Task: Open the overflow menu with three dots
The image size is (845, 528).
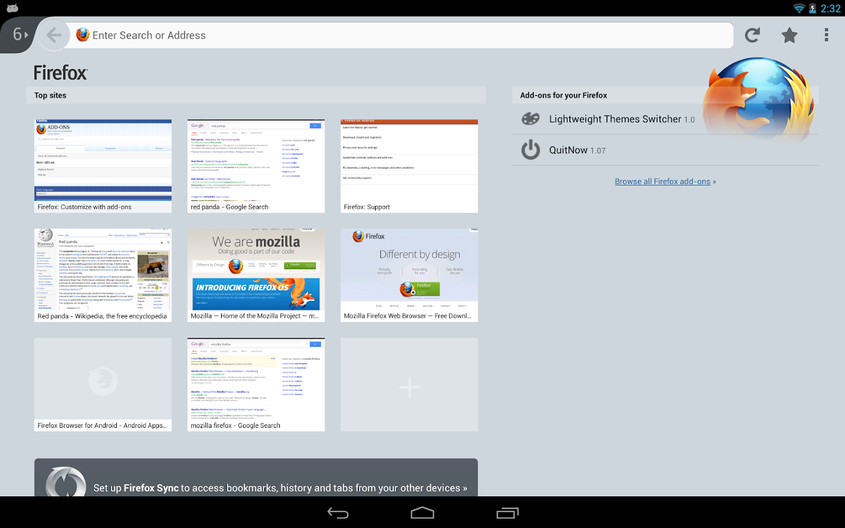Action: (826, 35)
